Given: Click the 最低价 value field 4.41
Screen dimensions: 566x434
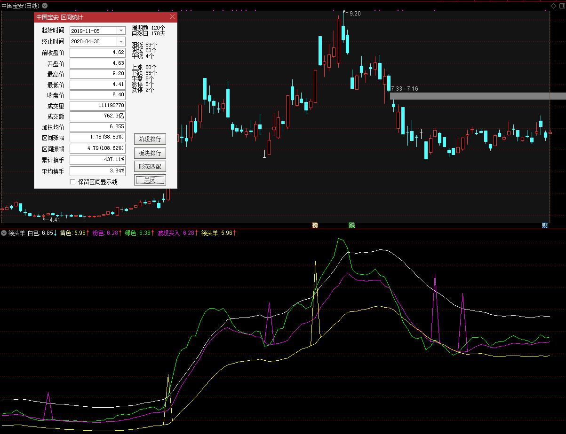Looking at the screenshot, I should pos(97,85).
